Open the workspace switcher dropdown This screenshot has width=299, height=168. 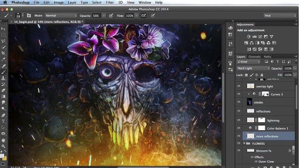click(280, 15)
